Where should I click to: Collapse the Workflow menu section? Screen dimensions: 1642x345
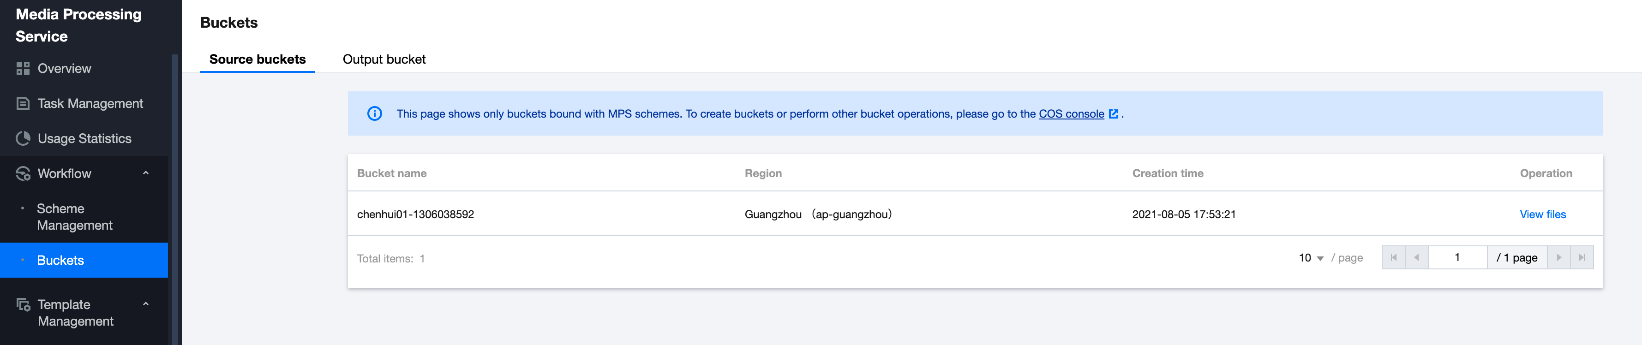(x=146, y=173)
